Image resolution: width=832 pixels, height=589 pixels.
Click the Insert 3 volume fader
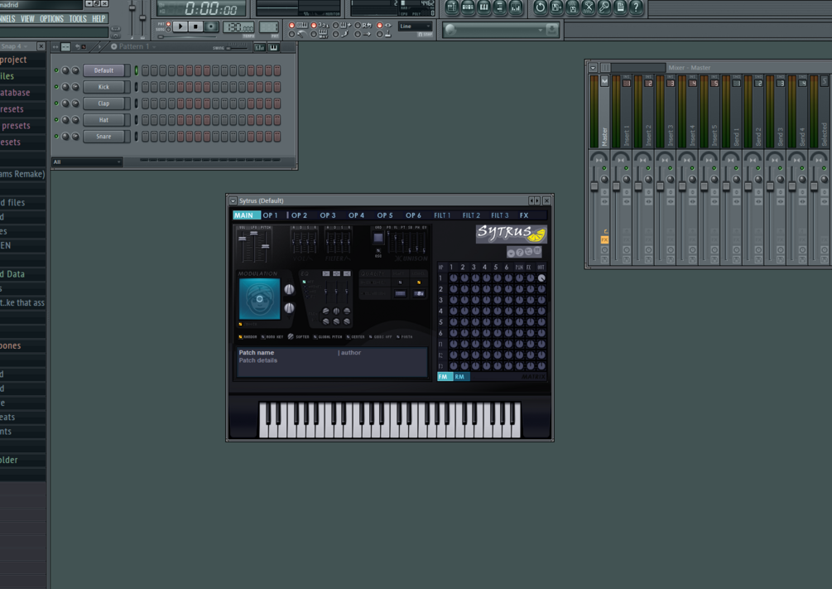click(x=660, y=186)
